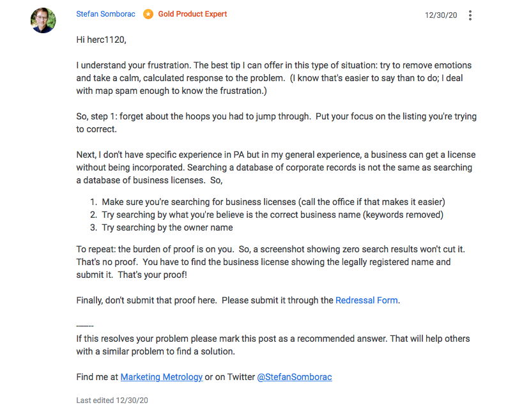Click the Gold Product Expert label
This screenshot has width=515, height=412.
(x=192, y=14)
